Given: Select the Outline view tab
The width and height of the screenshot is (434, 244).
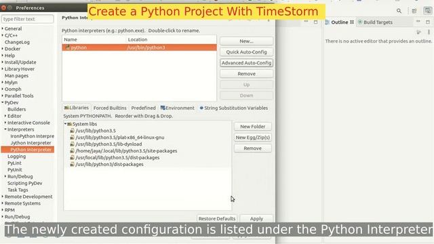Looking at the screenshot, I should pyautogui.click(x=339, y=22).
